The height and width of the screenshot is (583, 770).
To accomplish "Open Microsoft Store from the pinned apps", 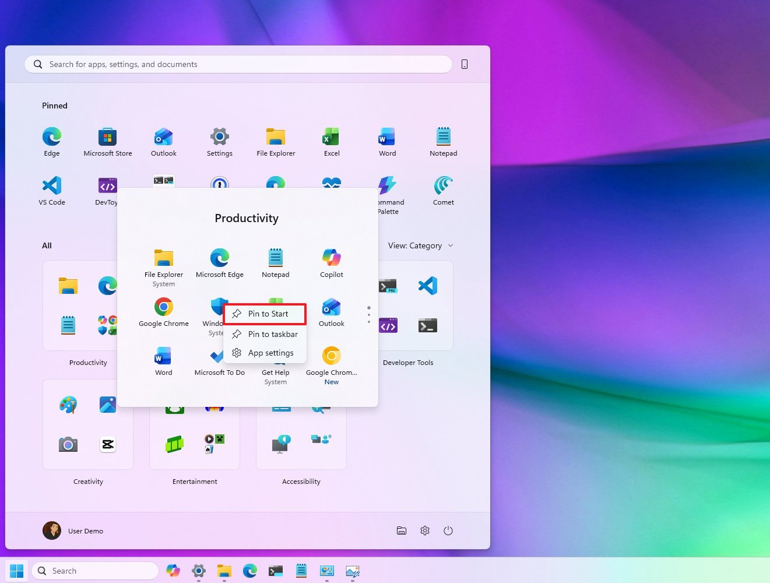I will click(107, 136).
